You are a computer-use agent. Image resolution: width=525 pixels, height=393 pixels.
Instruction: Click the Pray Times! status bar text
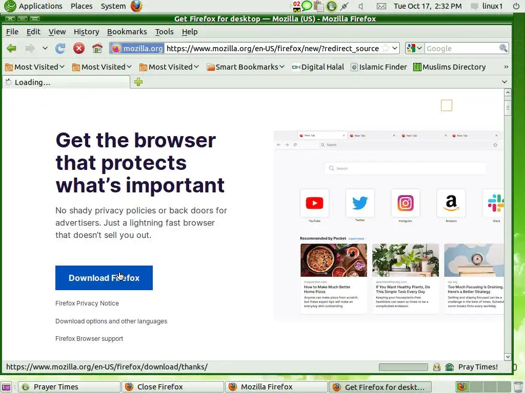click(478, 367)
